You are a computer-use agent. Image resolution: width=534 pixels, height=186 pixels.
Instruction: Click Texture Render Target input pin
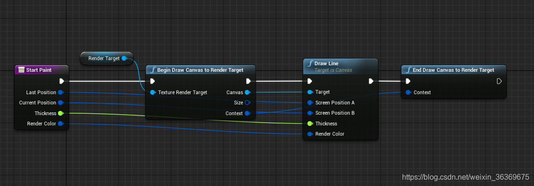[x=153, y=92]
